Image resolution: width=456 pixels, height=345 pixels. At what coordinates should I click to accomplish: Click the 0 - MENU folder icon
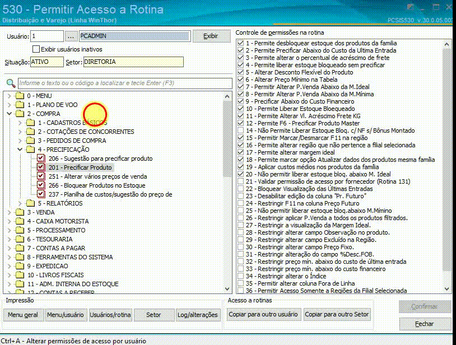(20, 96)
